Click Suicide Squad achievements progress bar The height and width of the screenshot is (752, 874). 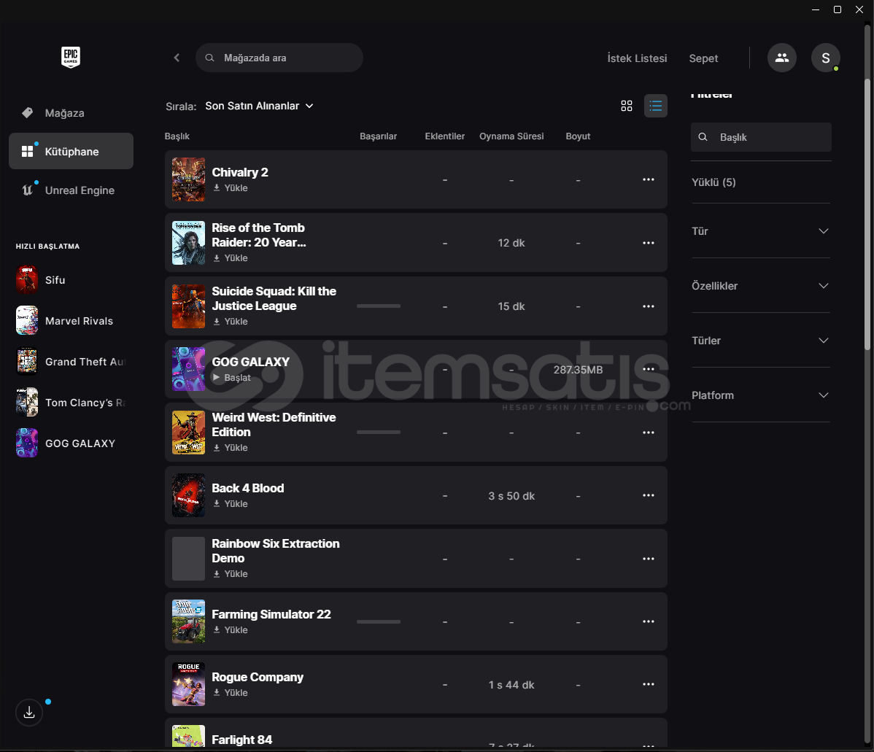pyautogui.click(x=379, y=306)
